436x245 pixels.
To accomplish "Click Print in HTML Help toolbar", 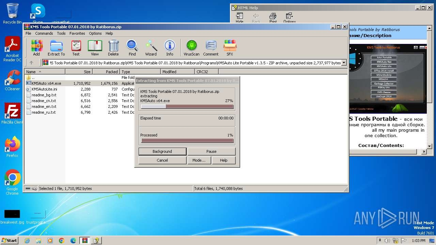I will coord(273,18).
